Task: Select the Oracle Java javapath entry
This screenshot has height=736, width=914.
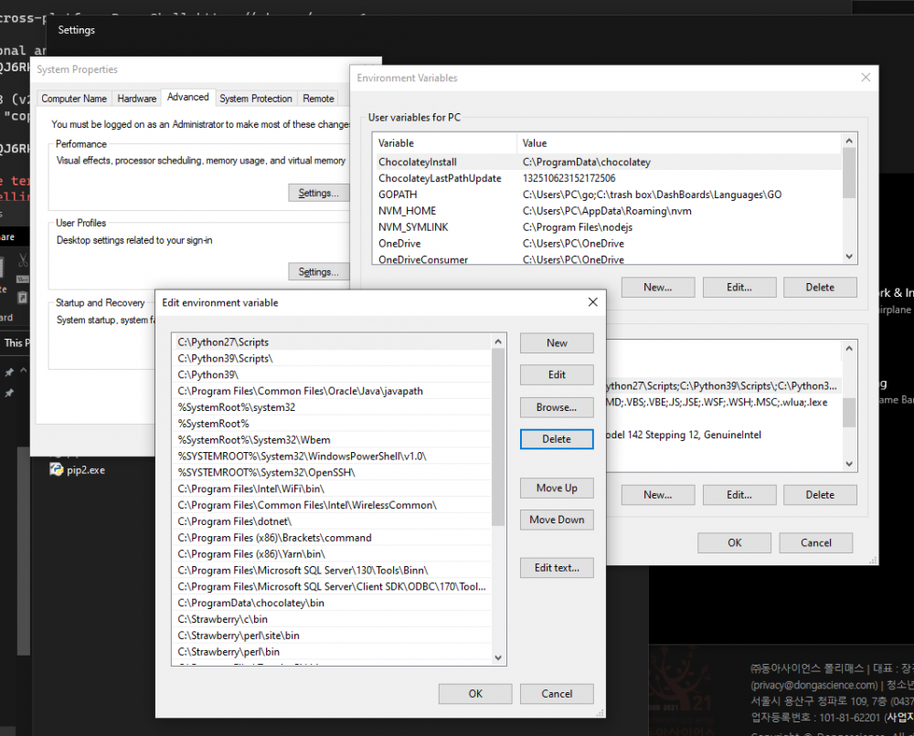Action: 334,392
